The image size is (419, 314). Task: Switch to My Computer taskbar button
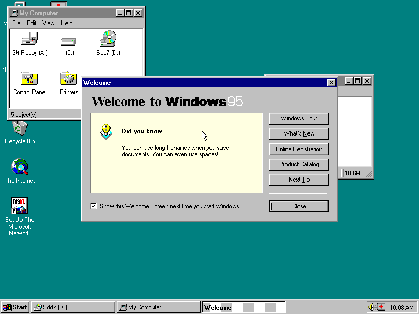click(x=158, y=307)
